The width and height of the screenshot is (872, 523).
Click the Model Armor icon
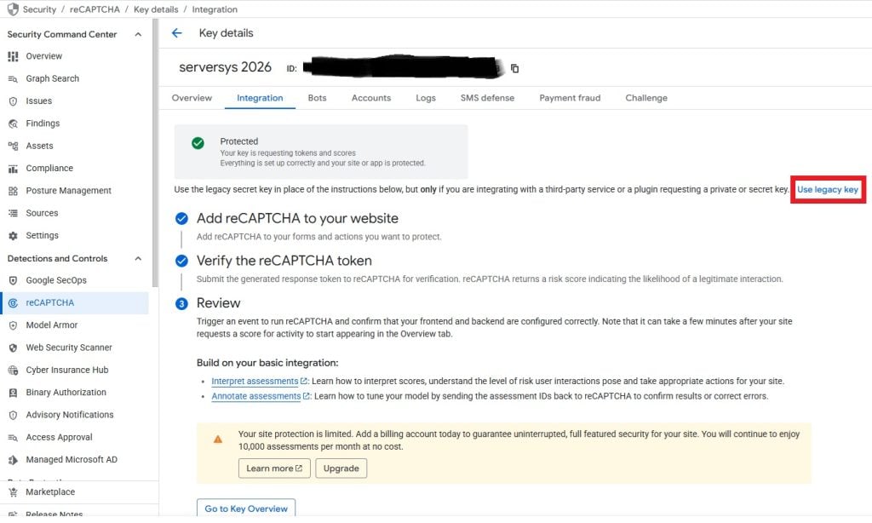click(x=13, y=325)
